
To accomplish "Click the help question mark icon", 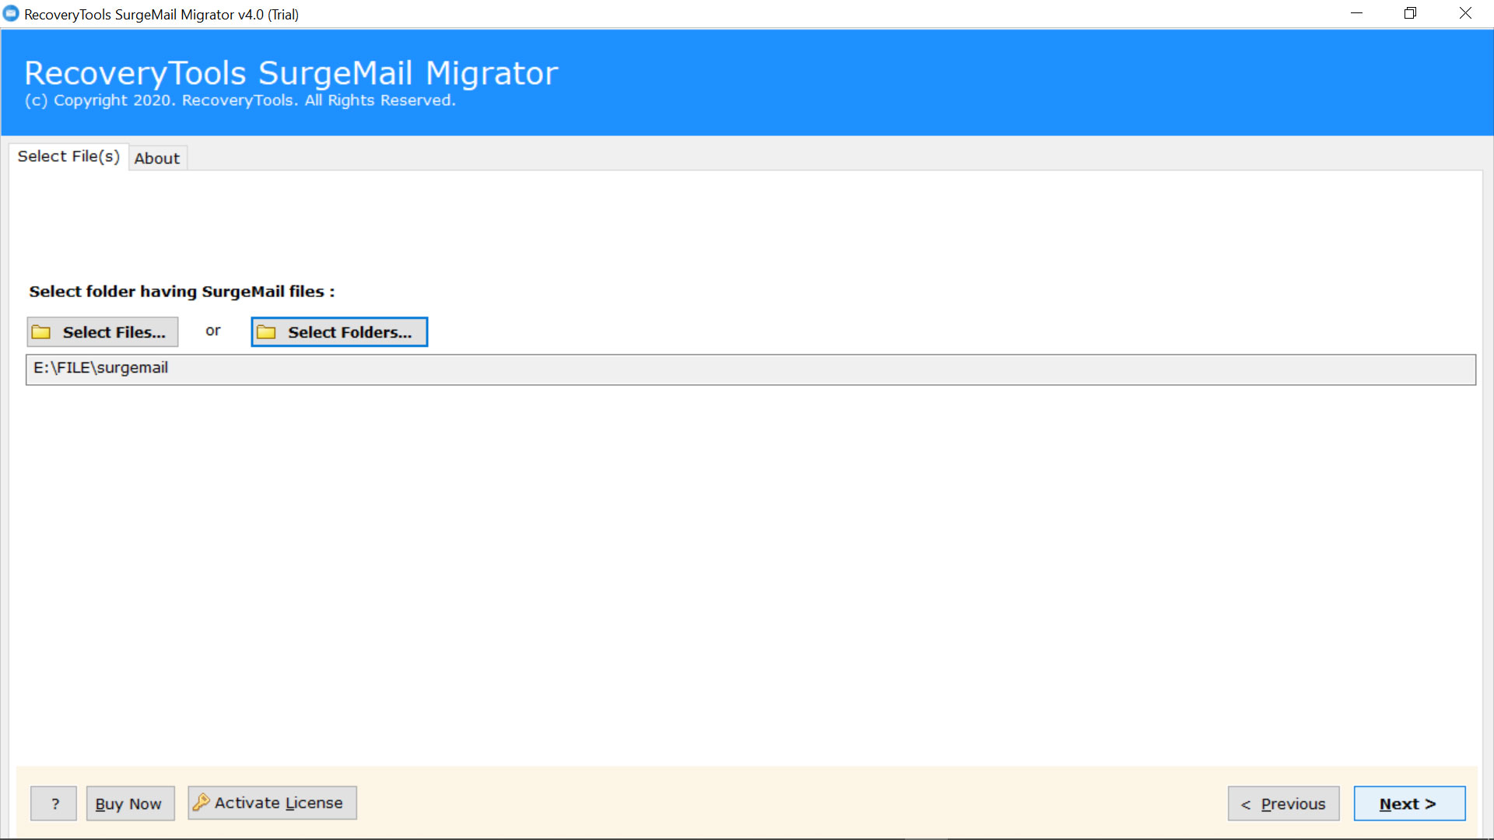I will (x=54, y=803).
